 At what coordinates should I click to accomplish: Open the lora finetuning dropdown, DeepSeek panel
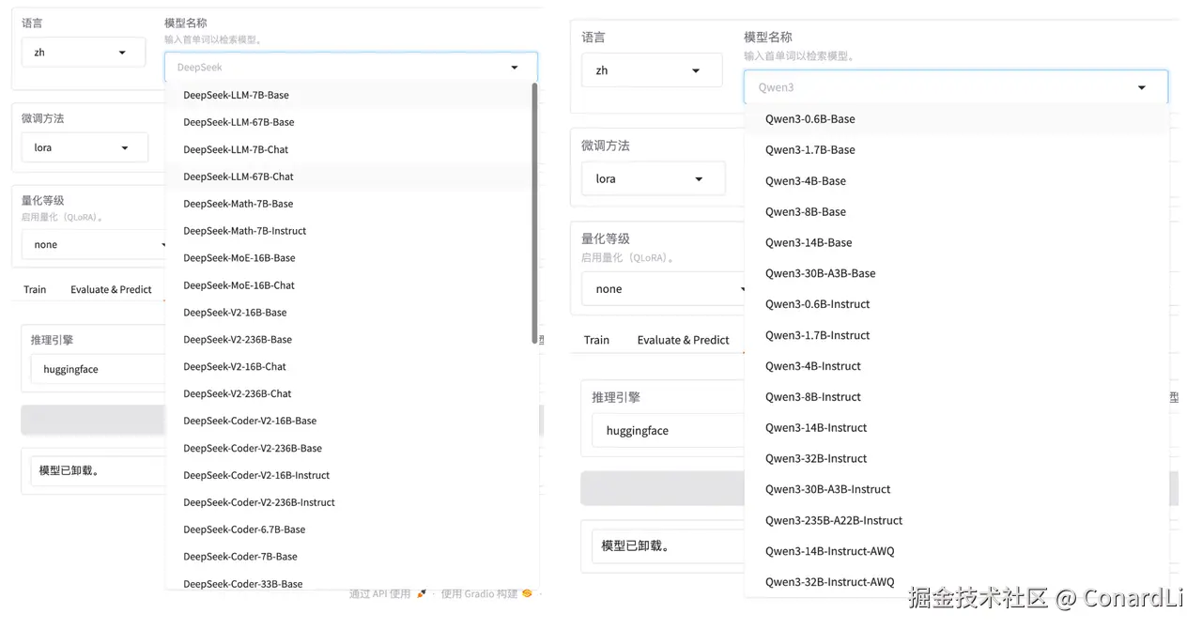click(x=85, y=147)
